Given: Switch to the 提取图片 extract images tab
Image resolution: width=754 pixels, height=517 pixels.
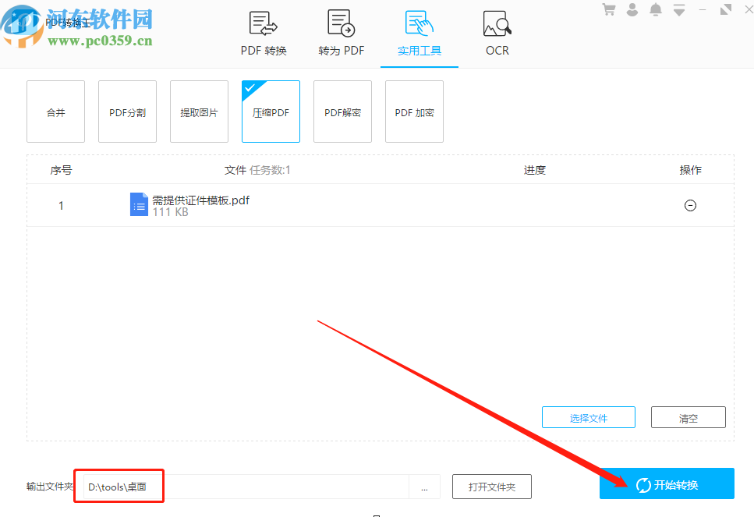Looking at the screenshot, I should tap(199, 112).
